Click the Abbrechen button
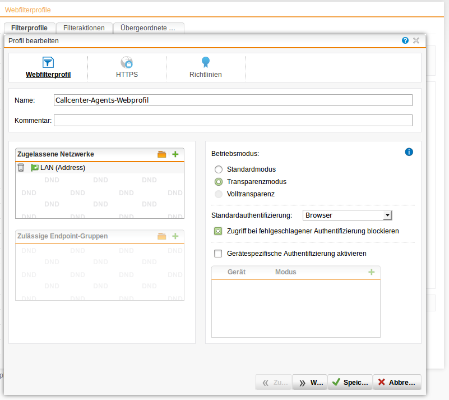 pyautogui.click(x=397, y=383)
